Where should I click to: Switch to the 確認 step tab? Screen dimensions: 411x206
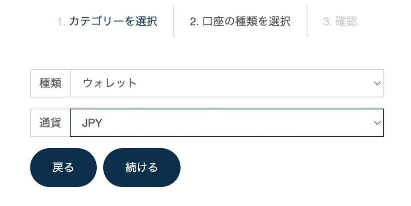point(346,21)
